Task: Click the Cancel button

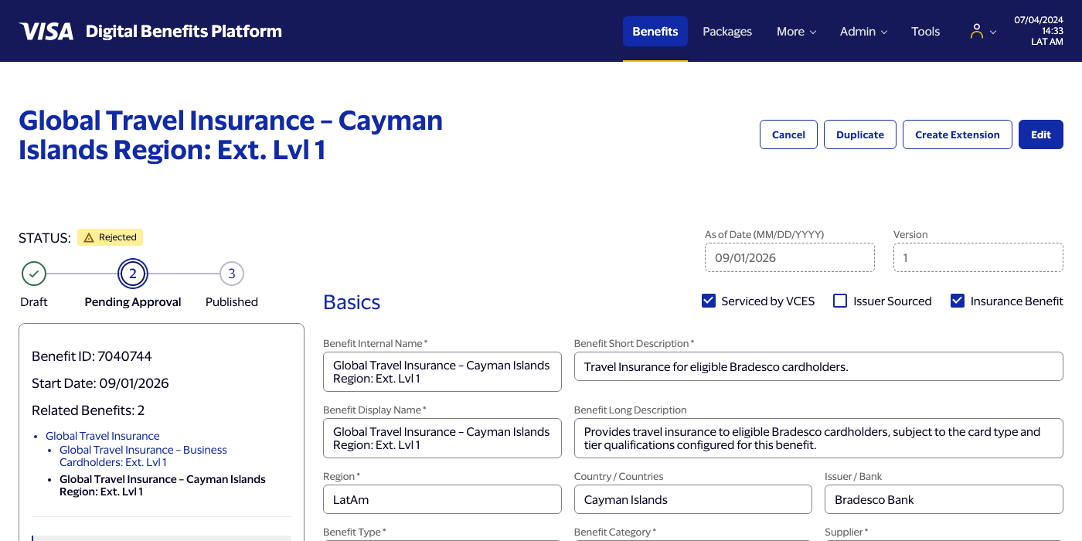Action: (788, 134)
